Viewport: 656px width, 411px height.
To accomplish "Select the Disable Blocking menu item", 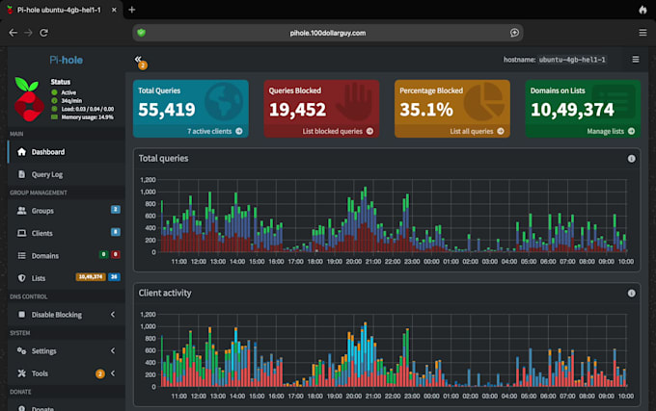I will 67,315.
